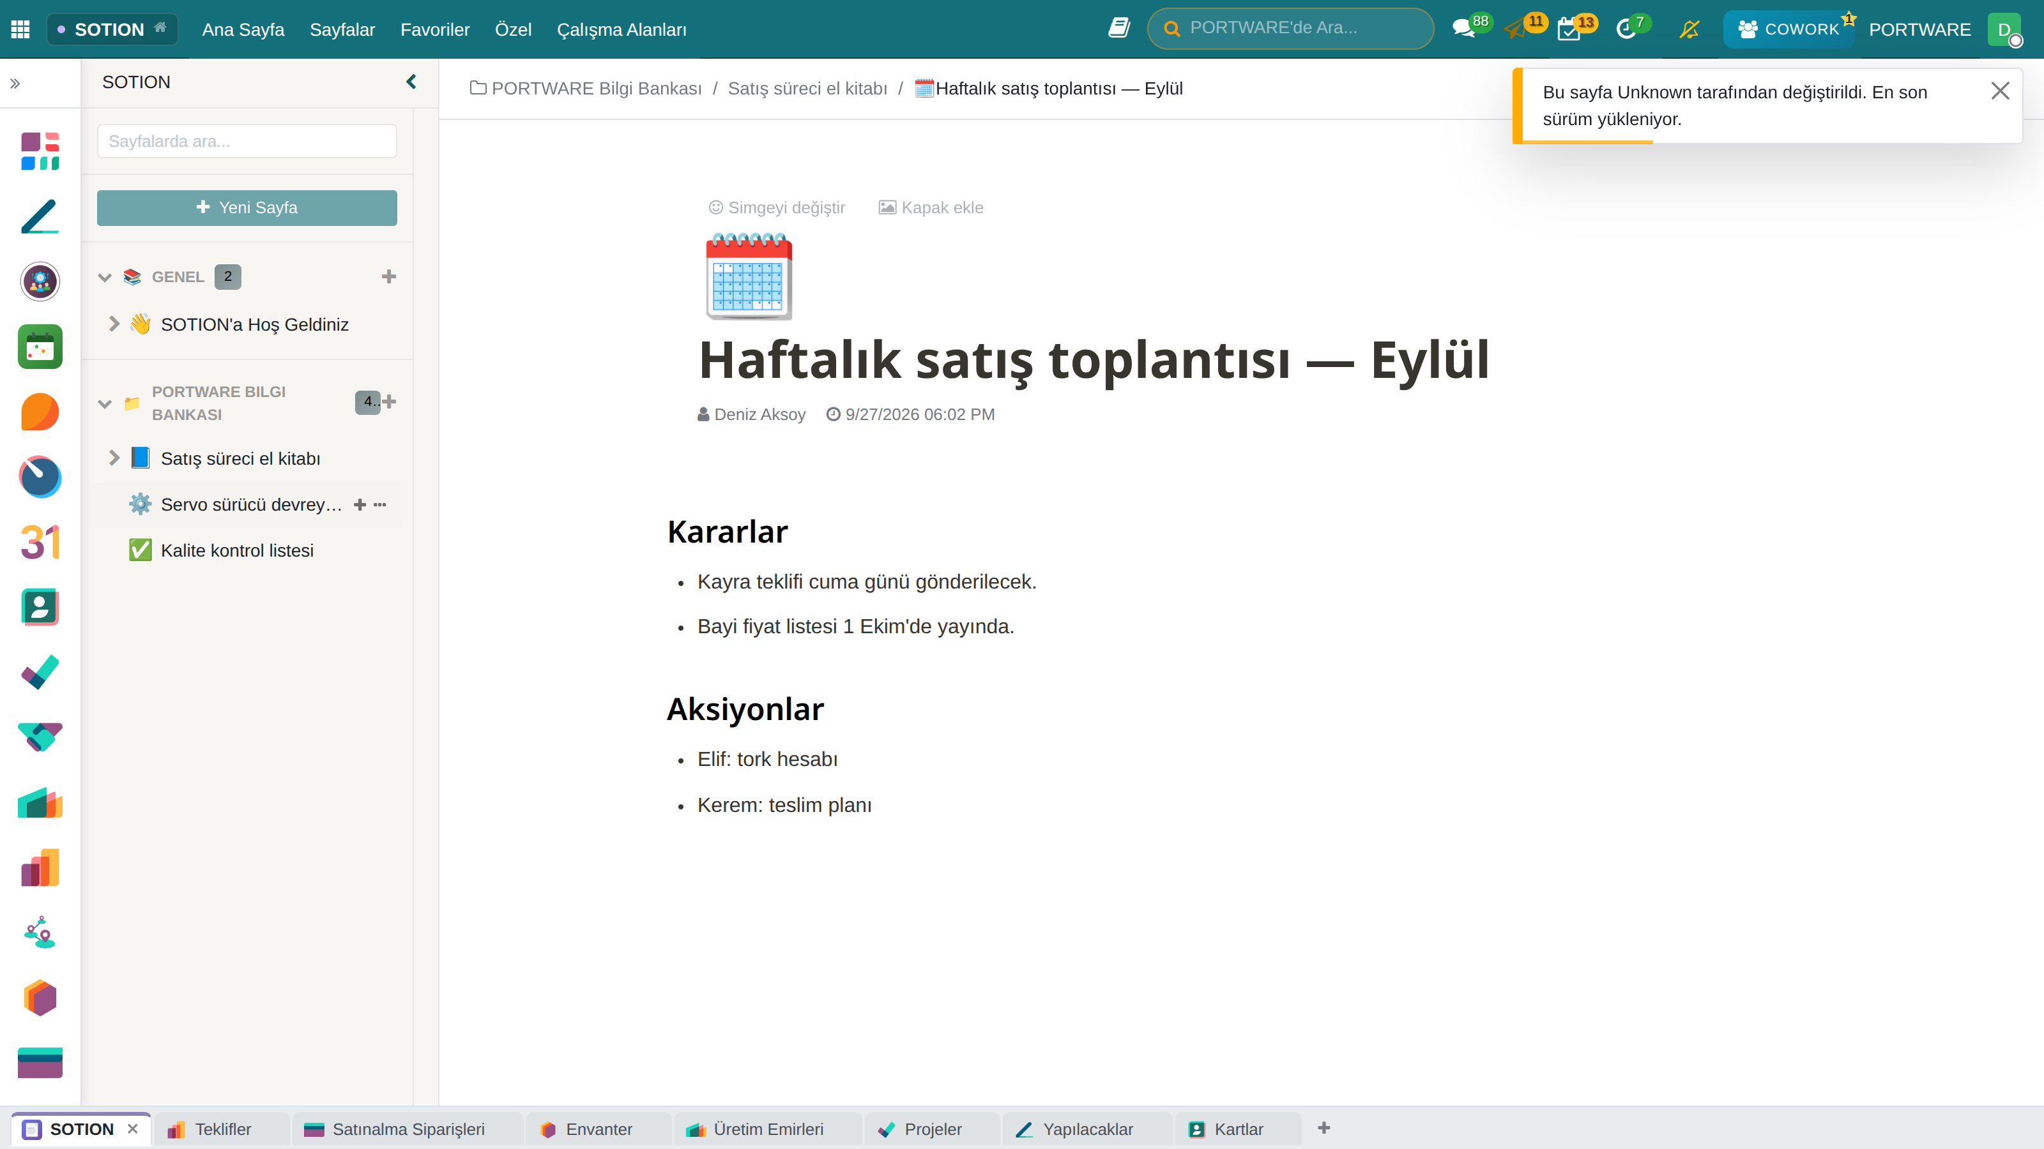This screenshot has width=2044, height=1149.
Task: Open the orange chat bubble app
Action: point(40,412)
